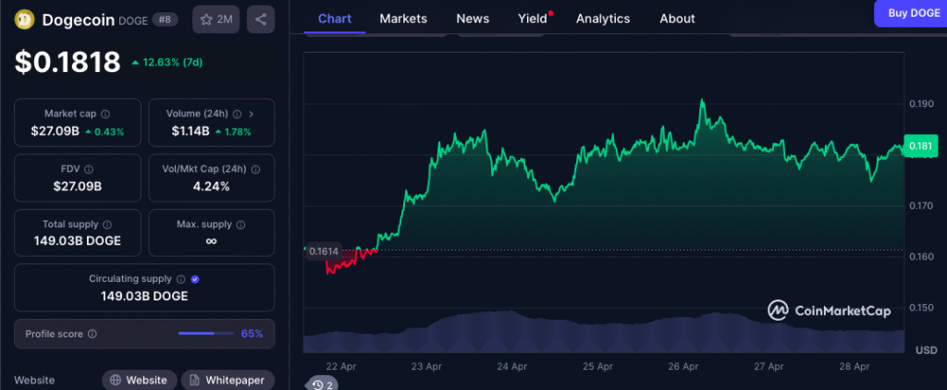Click the Profile score progress bar
The height and width of the screenshot is (390, 947).
206,334
